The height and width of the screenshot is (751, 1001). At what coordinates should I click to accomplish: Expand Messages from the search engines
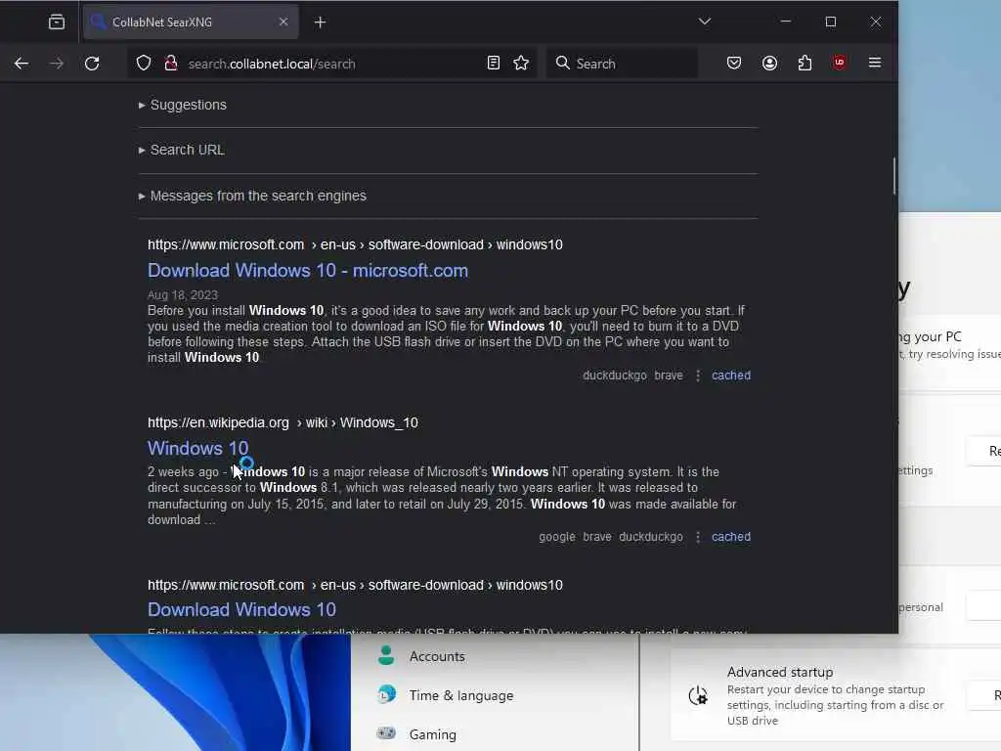(252, 196)
